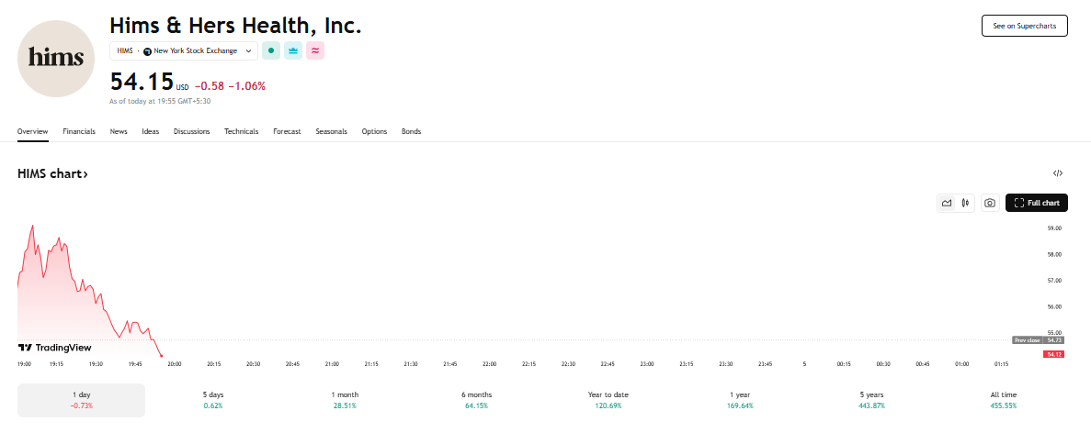This screenshot has width=1091, height=433.
Task: Click the red 54.12 price label
Action: [x=1053, y=355]
